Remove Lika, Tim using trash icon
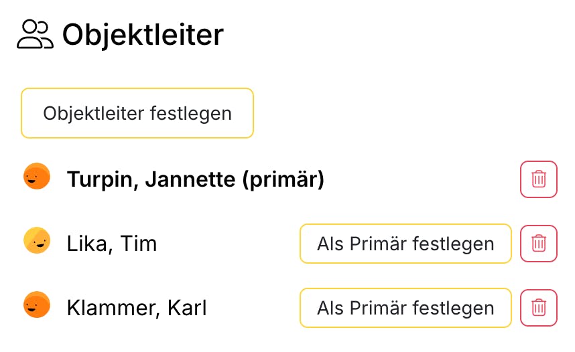The height and width of the screenshot is (352, 575). (538, 243)
